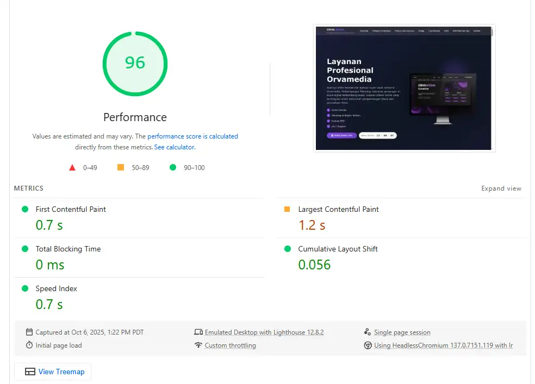Click the orange indicator beside Largest Contentful Paint

[288, 209]
